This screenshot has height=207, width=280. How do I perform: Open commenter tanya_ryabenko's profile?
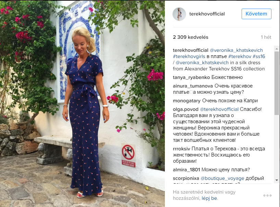click(191, 77)
